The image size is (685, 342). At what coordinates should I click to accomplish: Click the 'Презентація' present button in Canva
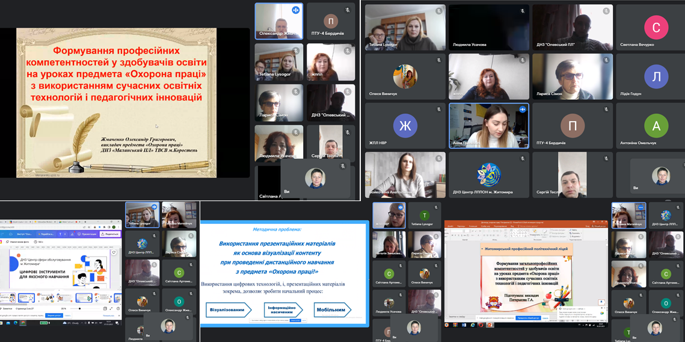86,234
